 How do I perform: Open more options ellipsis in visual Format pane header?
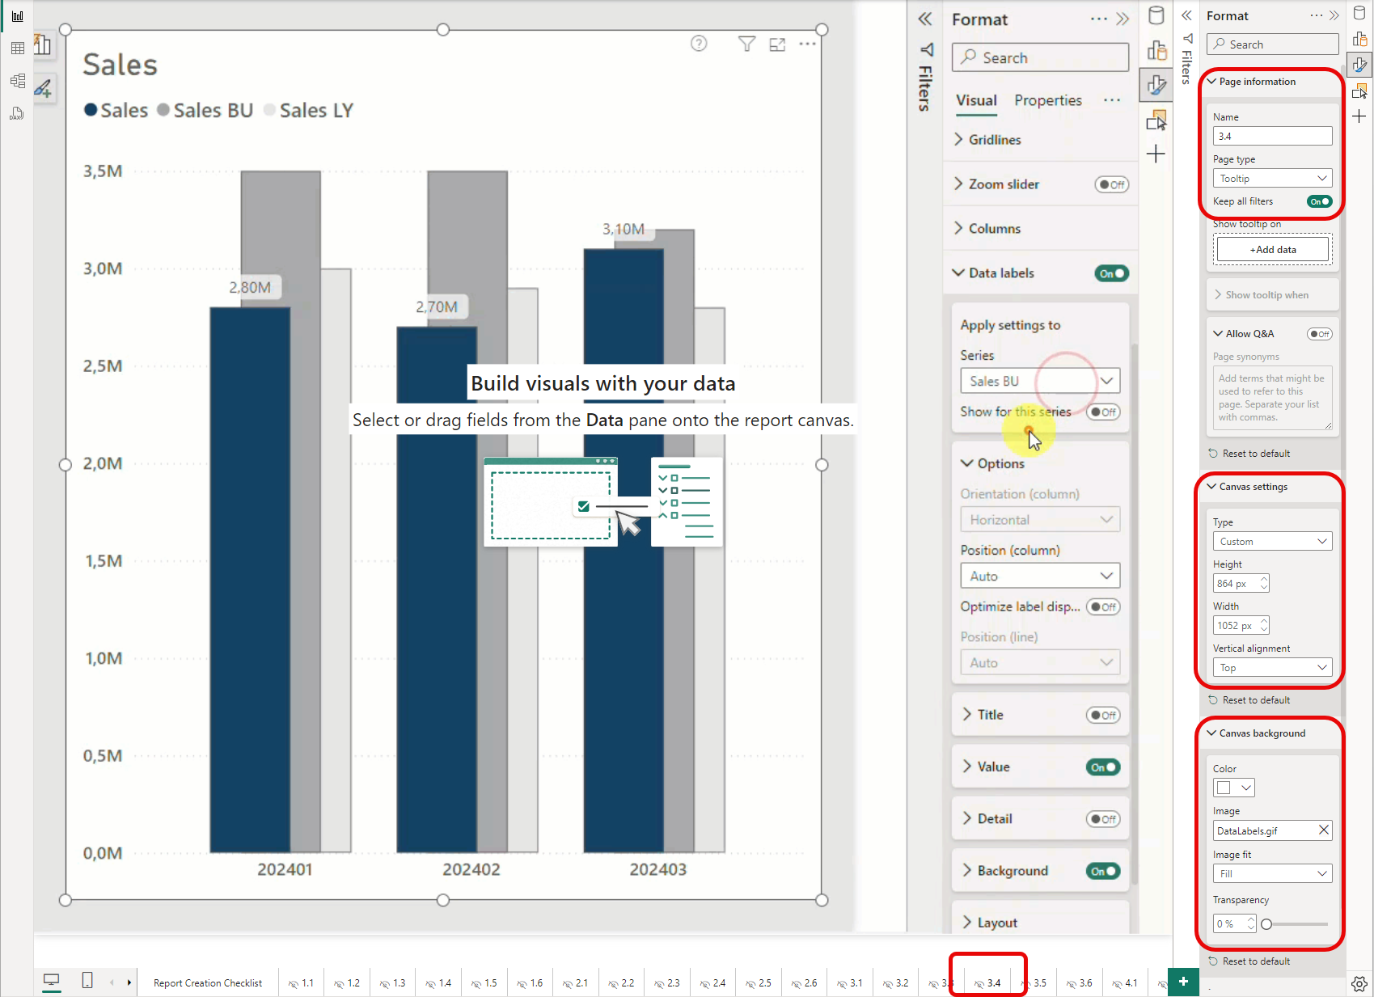pyautogui.click(x=1098, y=19)
